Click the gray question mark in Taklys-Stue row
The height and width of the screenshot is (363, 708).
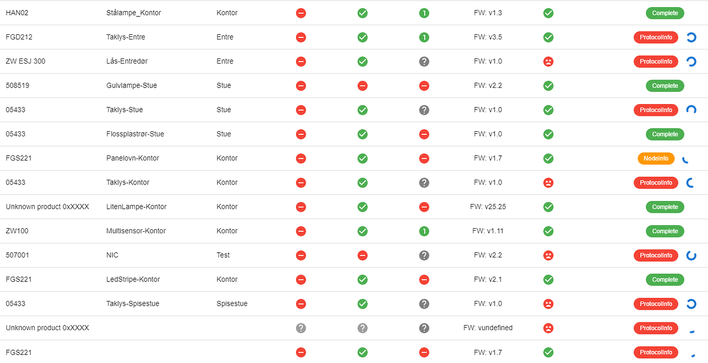[424, 110]
